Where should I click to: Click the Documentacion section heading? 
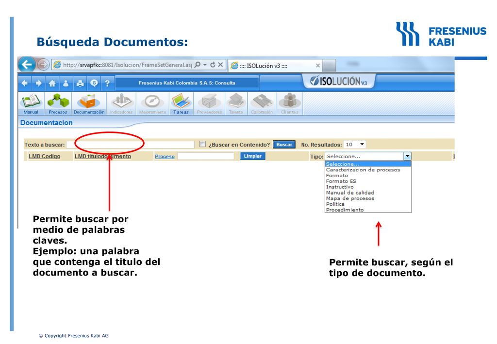coord(46,123)
